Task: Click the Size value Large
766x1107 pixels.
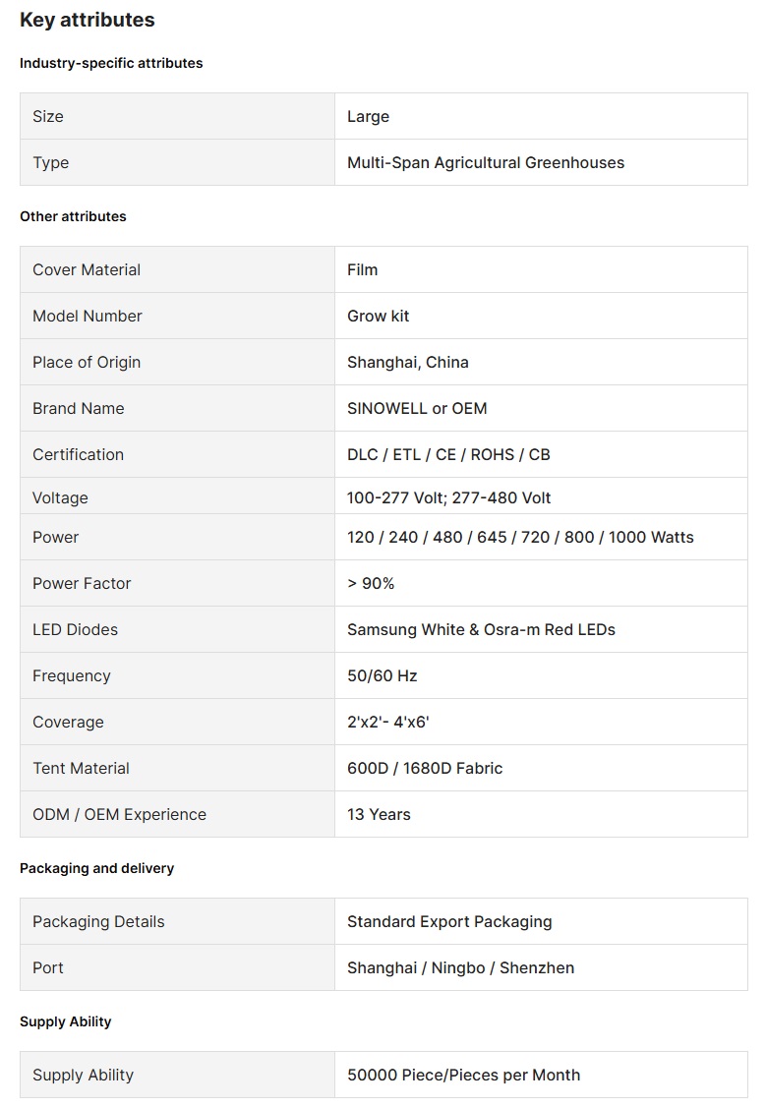Action: 368,116
